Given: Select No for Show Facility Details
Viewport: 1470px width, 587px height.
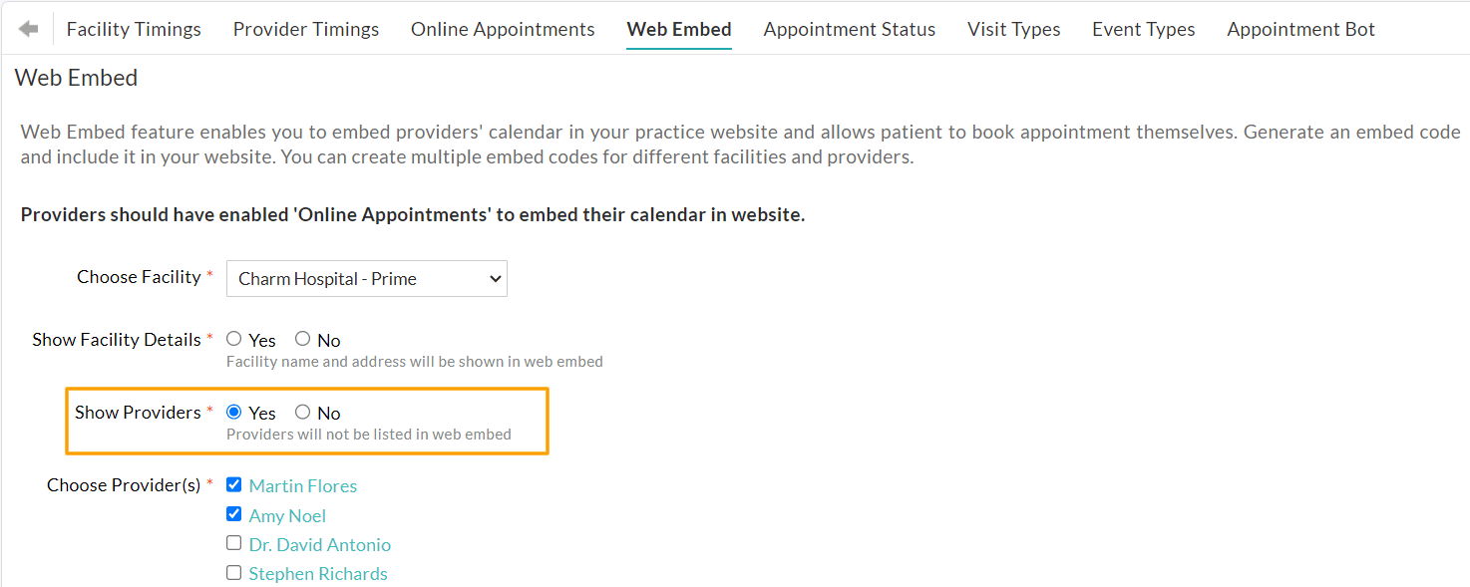Looking at the screenshot, I should tap(303, 339).
